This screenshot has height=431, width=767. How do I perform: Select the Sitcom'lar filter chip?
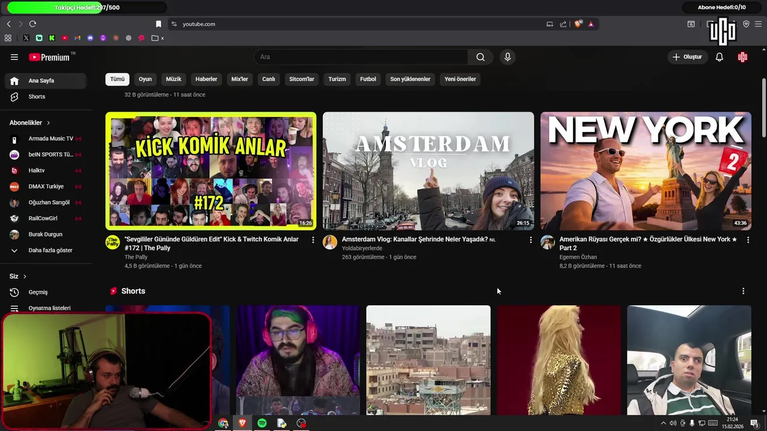pos(301,79)
